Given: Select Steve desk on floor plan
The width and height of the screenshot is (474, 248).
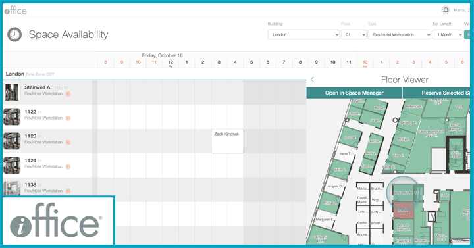Looking at the screenshot, I should (367, 166).
